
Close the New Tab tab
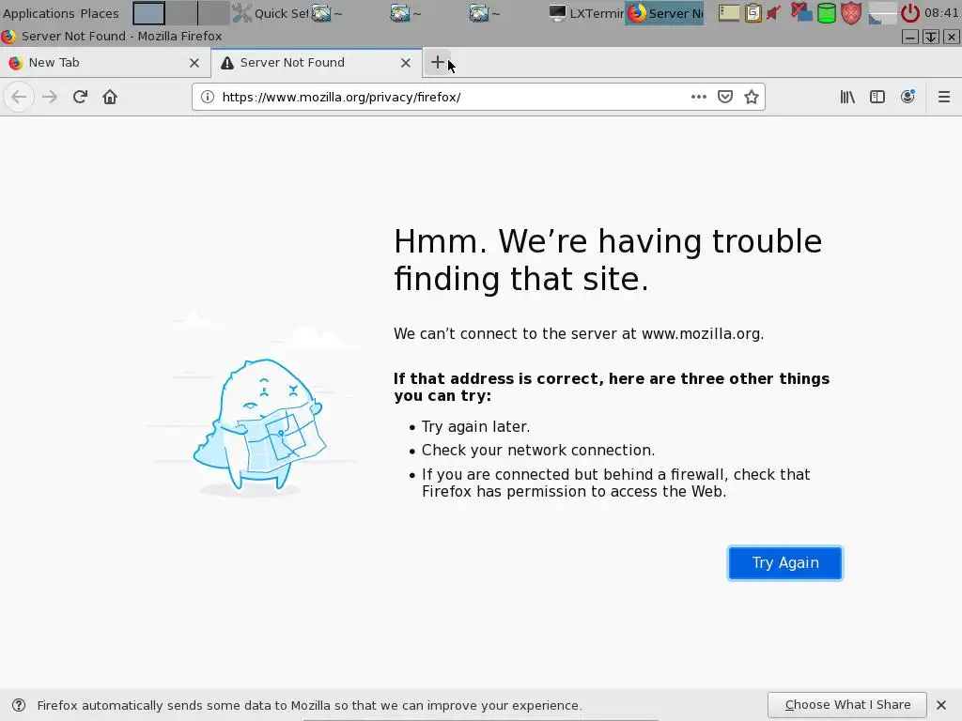pos(194,63)
